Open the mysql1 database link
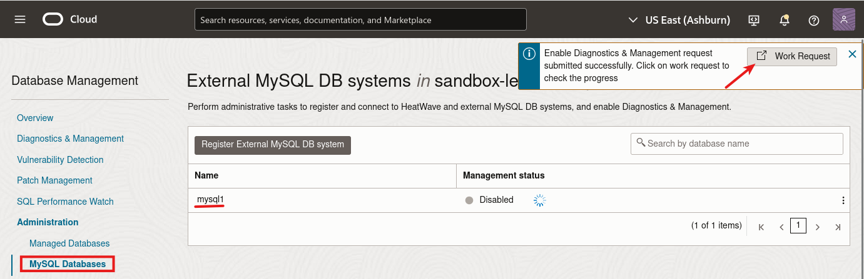Screen dimensions: 864x279 pos(210,200)
